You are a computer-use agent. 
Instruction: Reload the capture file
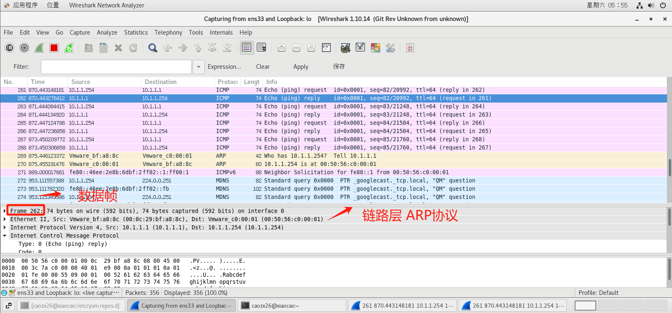133,48
